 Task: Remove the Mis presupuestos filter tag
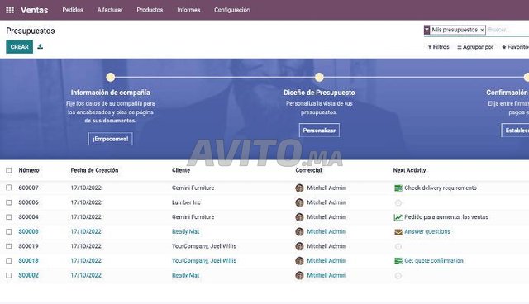[482, 30]
